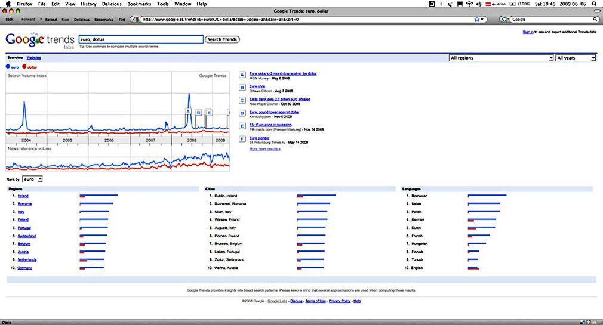
Task: Open the All regions dropdown
Action: (501, 58)
